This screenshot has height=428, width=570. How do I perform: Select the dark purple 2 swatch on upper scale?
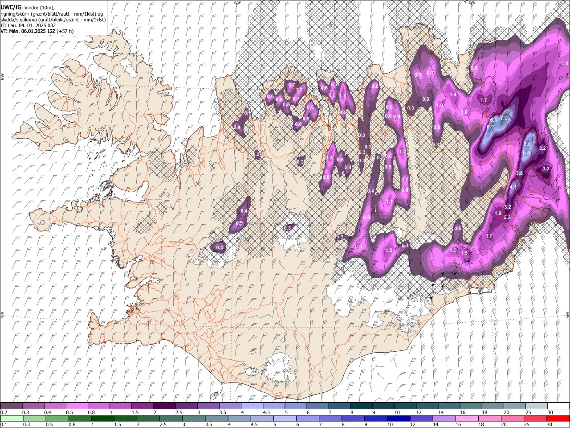tap(164, 406)
